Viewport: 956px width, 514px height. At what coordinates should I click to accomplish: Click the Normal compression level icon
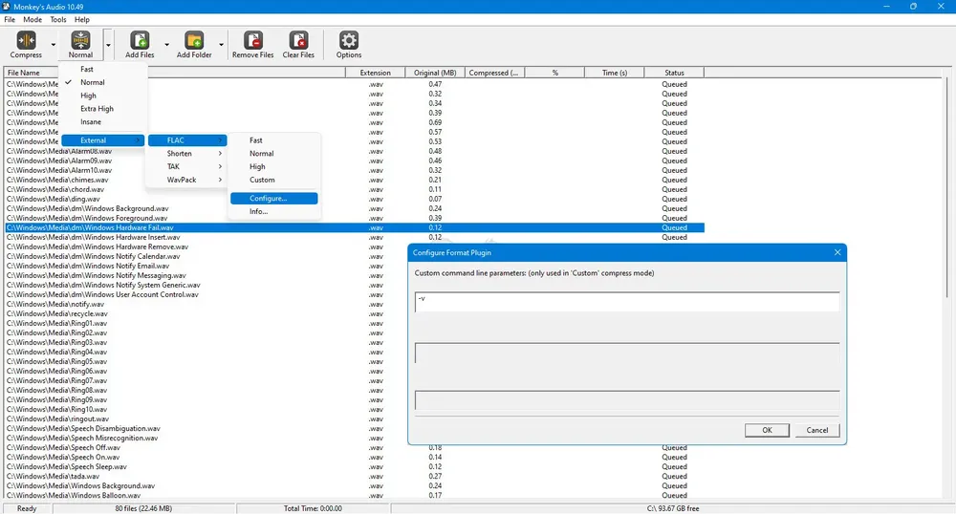click(x=80, y=40)
